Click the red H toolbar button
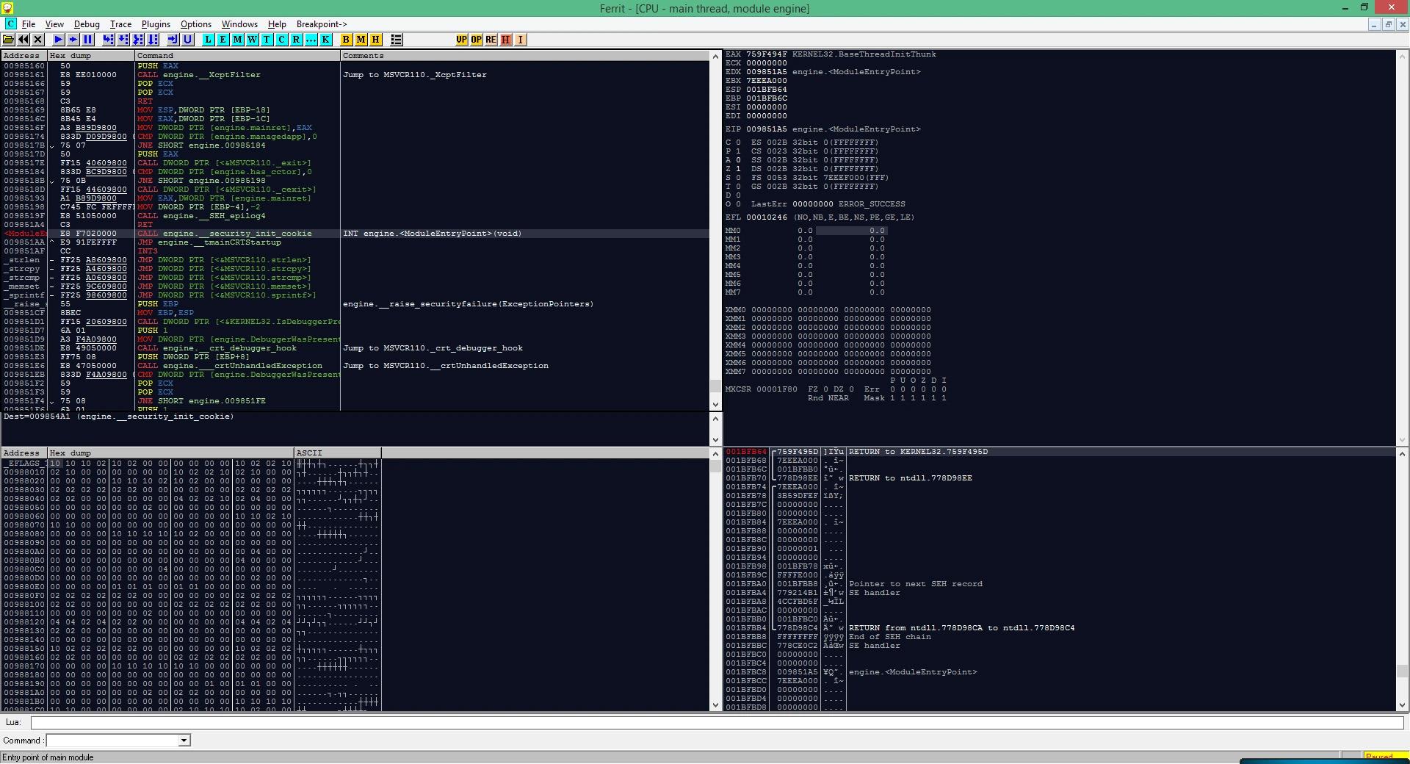 pyautogui.click(x=506, y=40)
